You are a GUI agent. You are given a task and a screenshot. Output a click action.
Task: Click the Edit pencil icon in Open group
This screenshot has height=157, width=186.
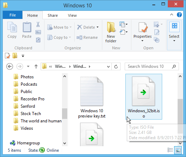157,32
